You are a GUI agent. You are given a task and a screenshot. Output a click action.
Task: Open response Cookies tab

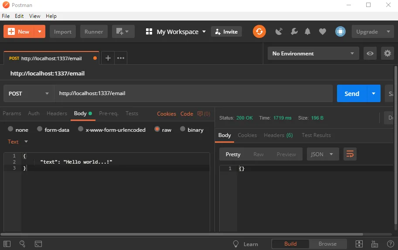coord(247,135)
